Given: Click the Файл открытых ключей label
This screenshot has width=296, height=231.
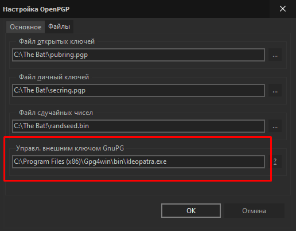Looking at the screenshot, I should 57,41.
